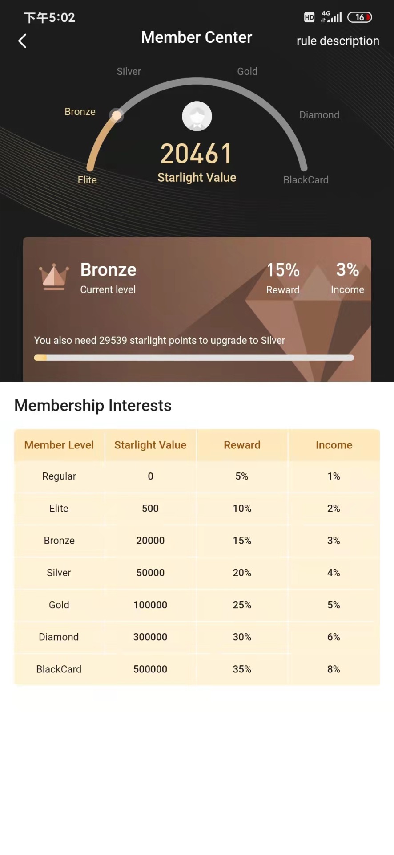Select the Starlight Value column header
Screen dimensions: 394x855
(x=150, y=445)
